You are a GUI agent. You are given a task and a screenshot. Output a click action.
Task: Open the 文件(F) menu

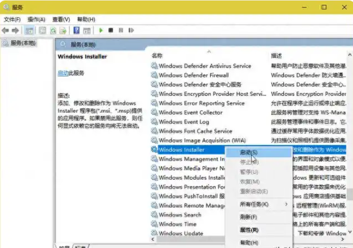[x=12, y=19]
